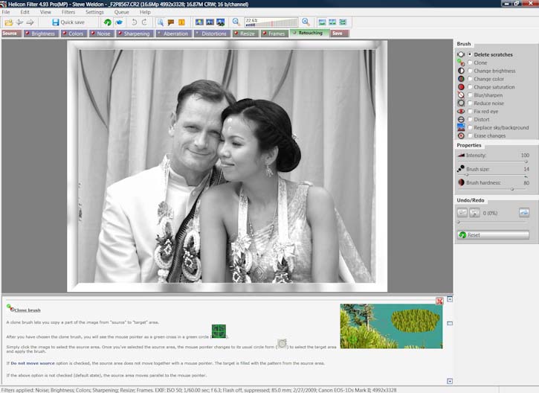Select the Reduce noise brush option

(x=470, y=103)
